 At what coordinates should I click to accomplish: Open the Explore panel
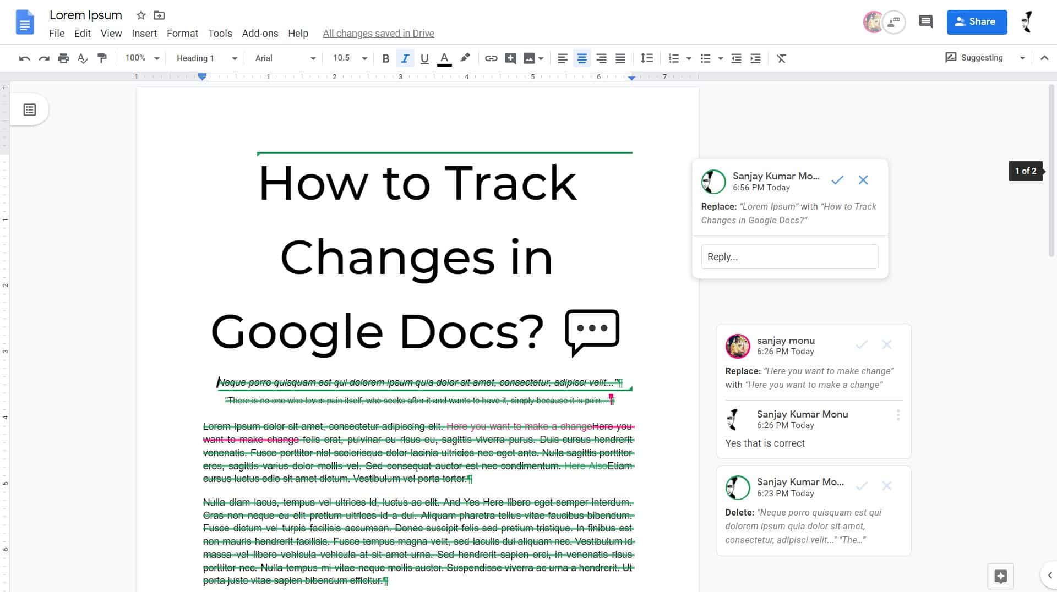coord(1001,576)
